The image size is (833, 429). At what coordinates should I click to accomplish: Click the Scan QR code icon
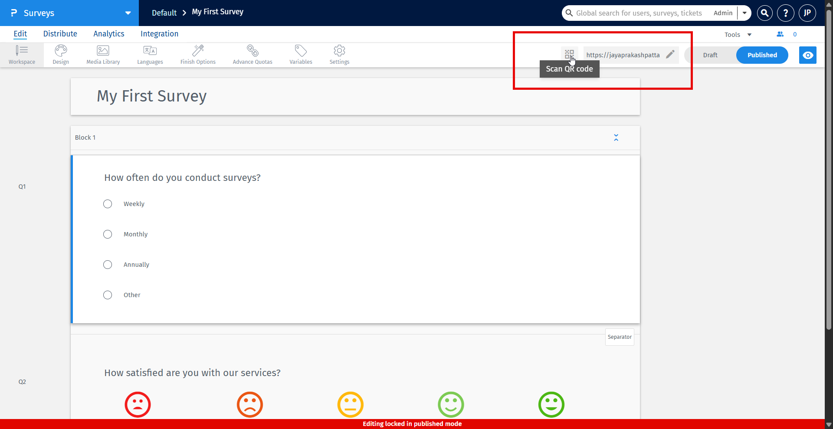pyautogui.click(x=570, y=54)
